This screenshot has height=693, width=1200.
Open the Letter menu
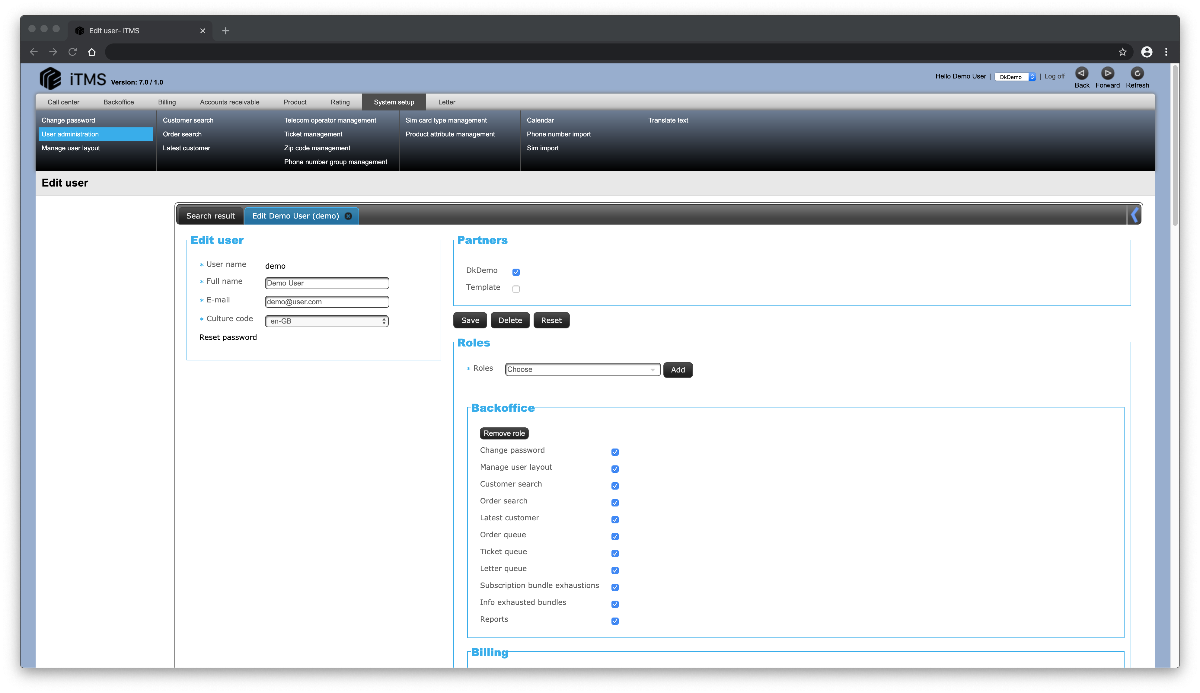pos(446,102)
